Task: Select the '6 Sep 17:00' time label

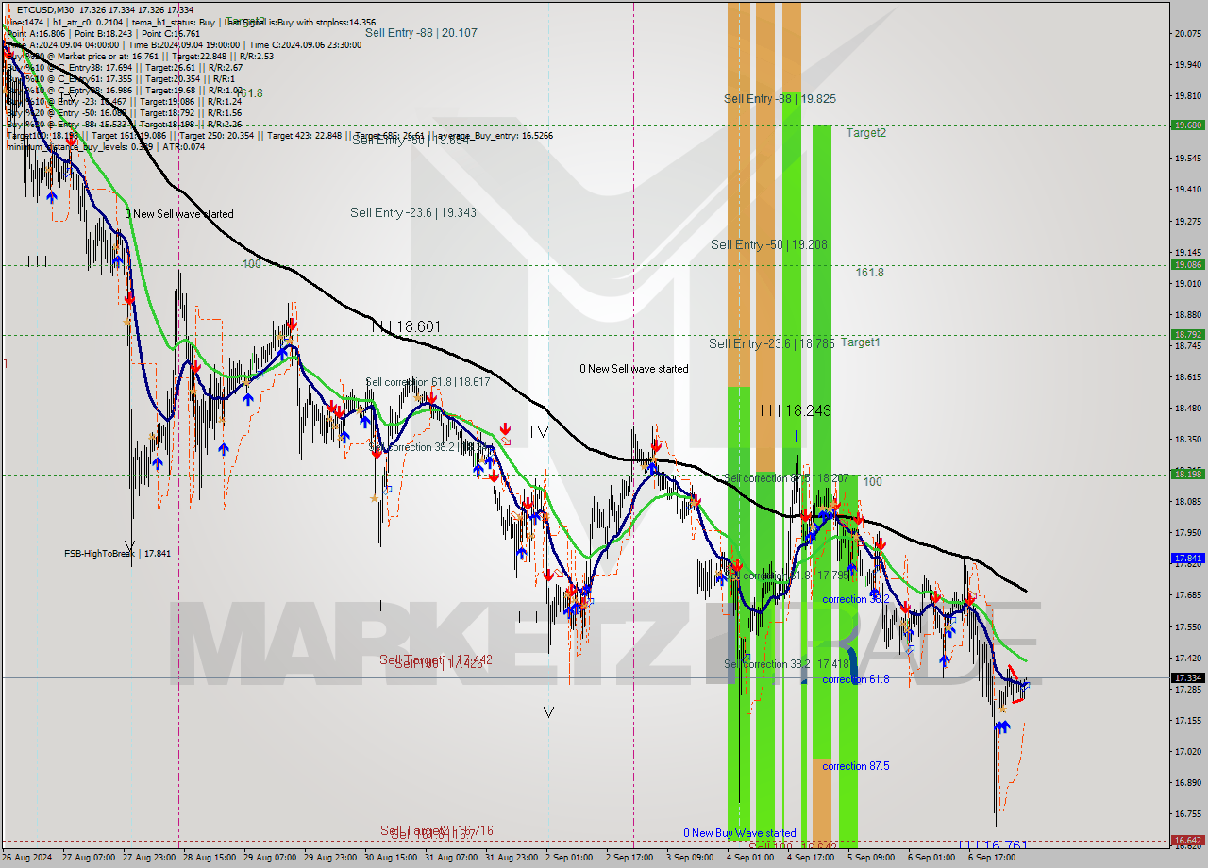Action: pos(993,858)
